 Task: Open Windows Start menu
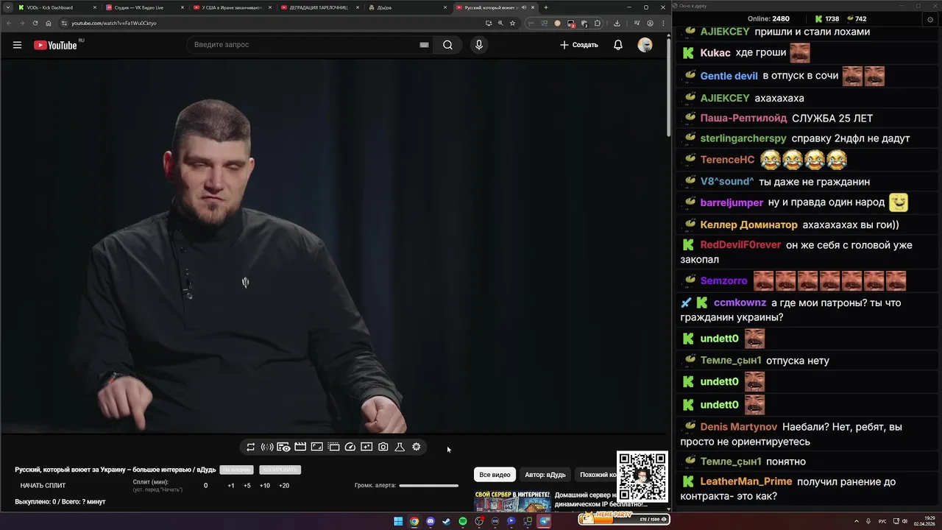tap(398, 521)
